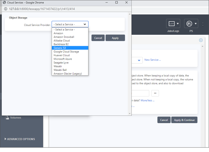Click Cancel in the Cloud Service popup
The height and width of the screenshot is (152, 209).
click(x=98, y=38)
